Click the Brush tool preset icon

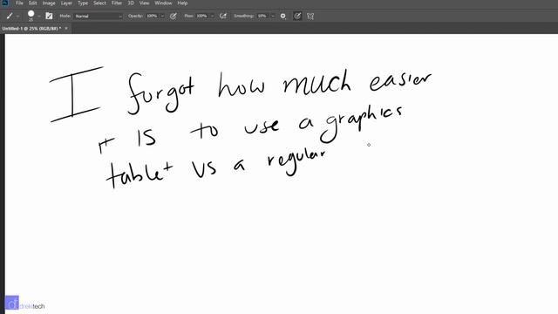tap(10, 16)
